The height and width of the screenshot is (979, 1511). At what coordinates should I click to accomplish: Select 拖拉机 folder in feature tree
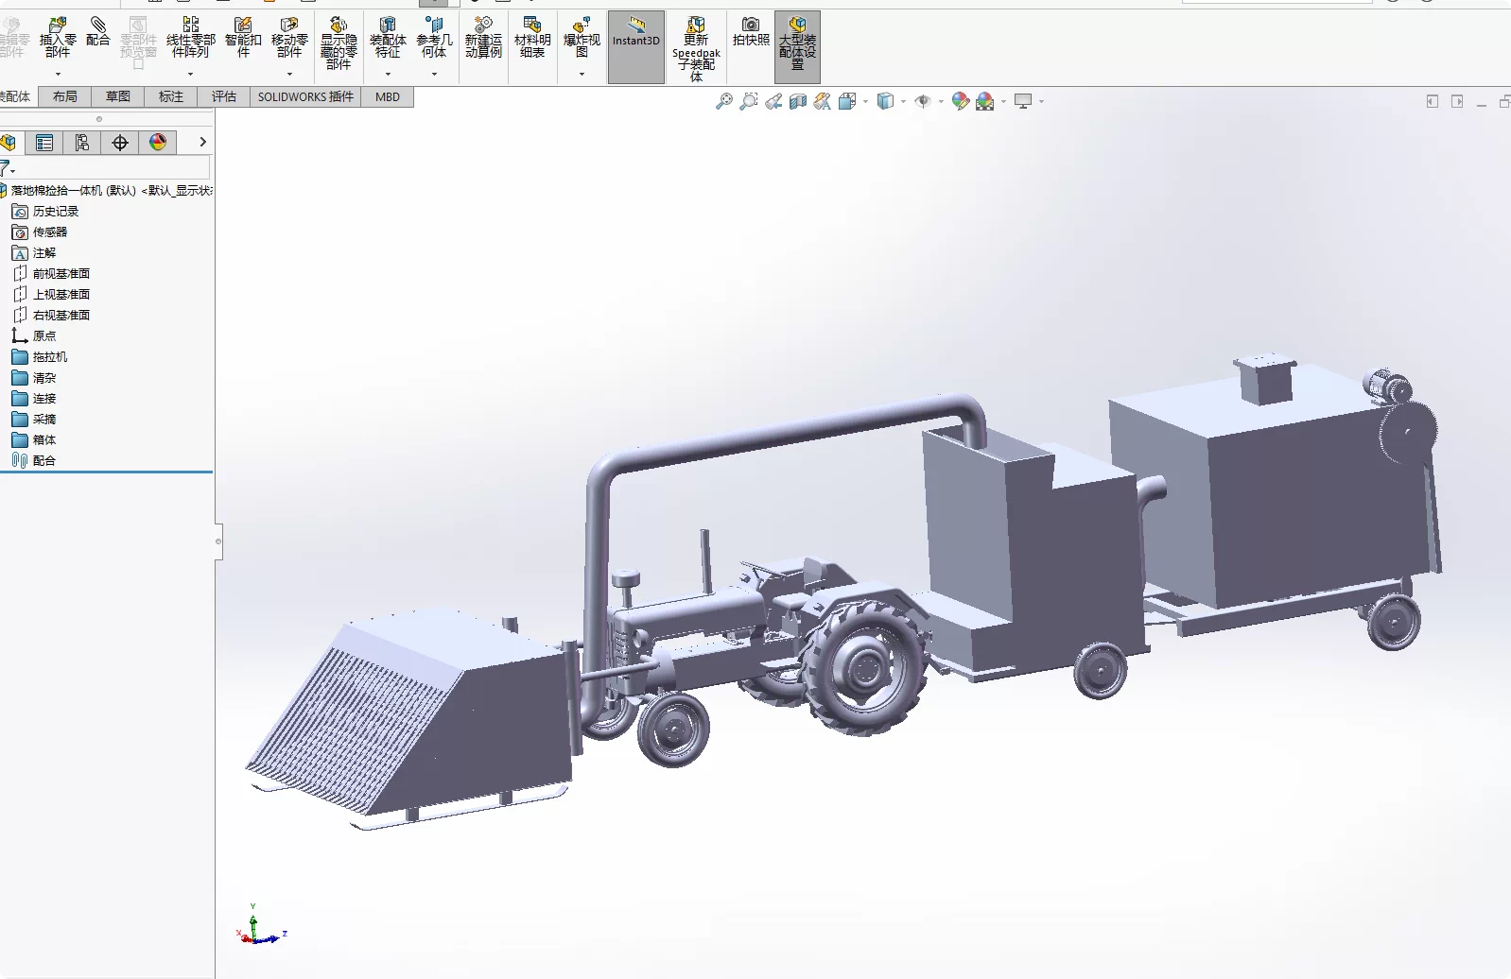click(40, 356)
